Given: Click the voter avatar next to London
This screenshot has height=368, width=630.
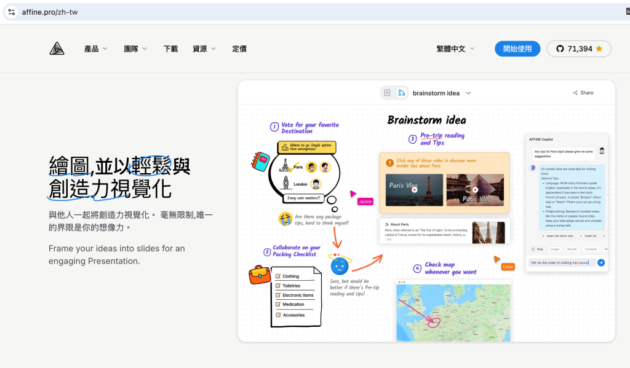Looking at the screenshot, I should [x=316, y=184].
